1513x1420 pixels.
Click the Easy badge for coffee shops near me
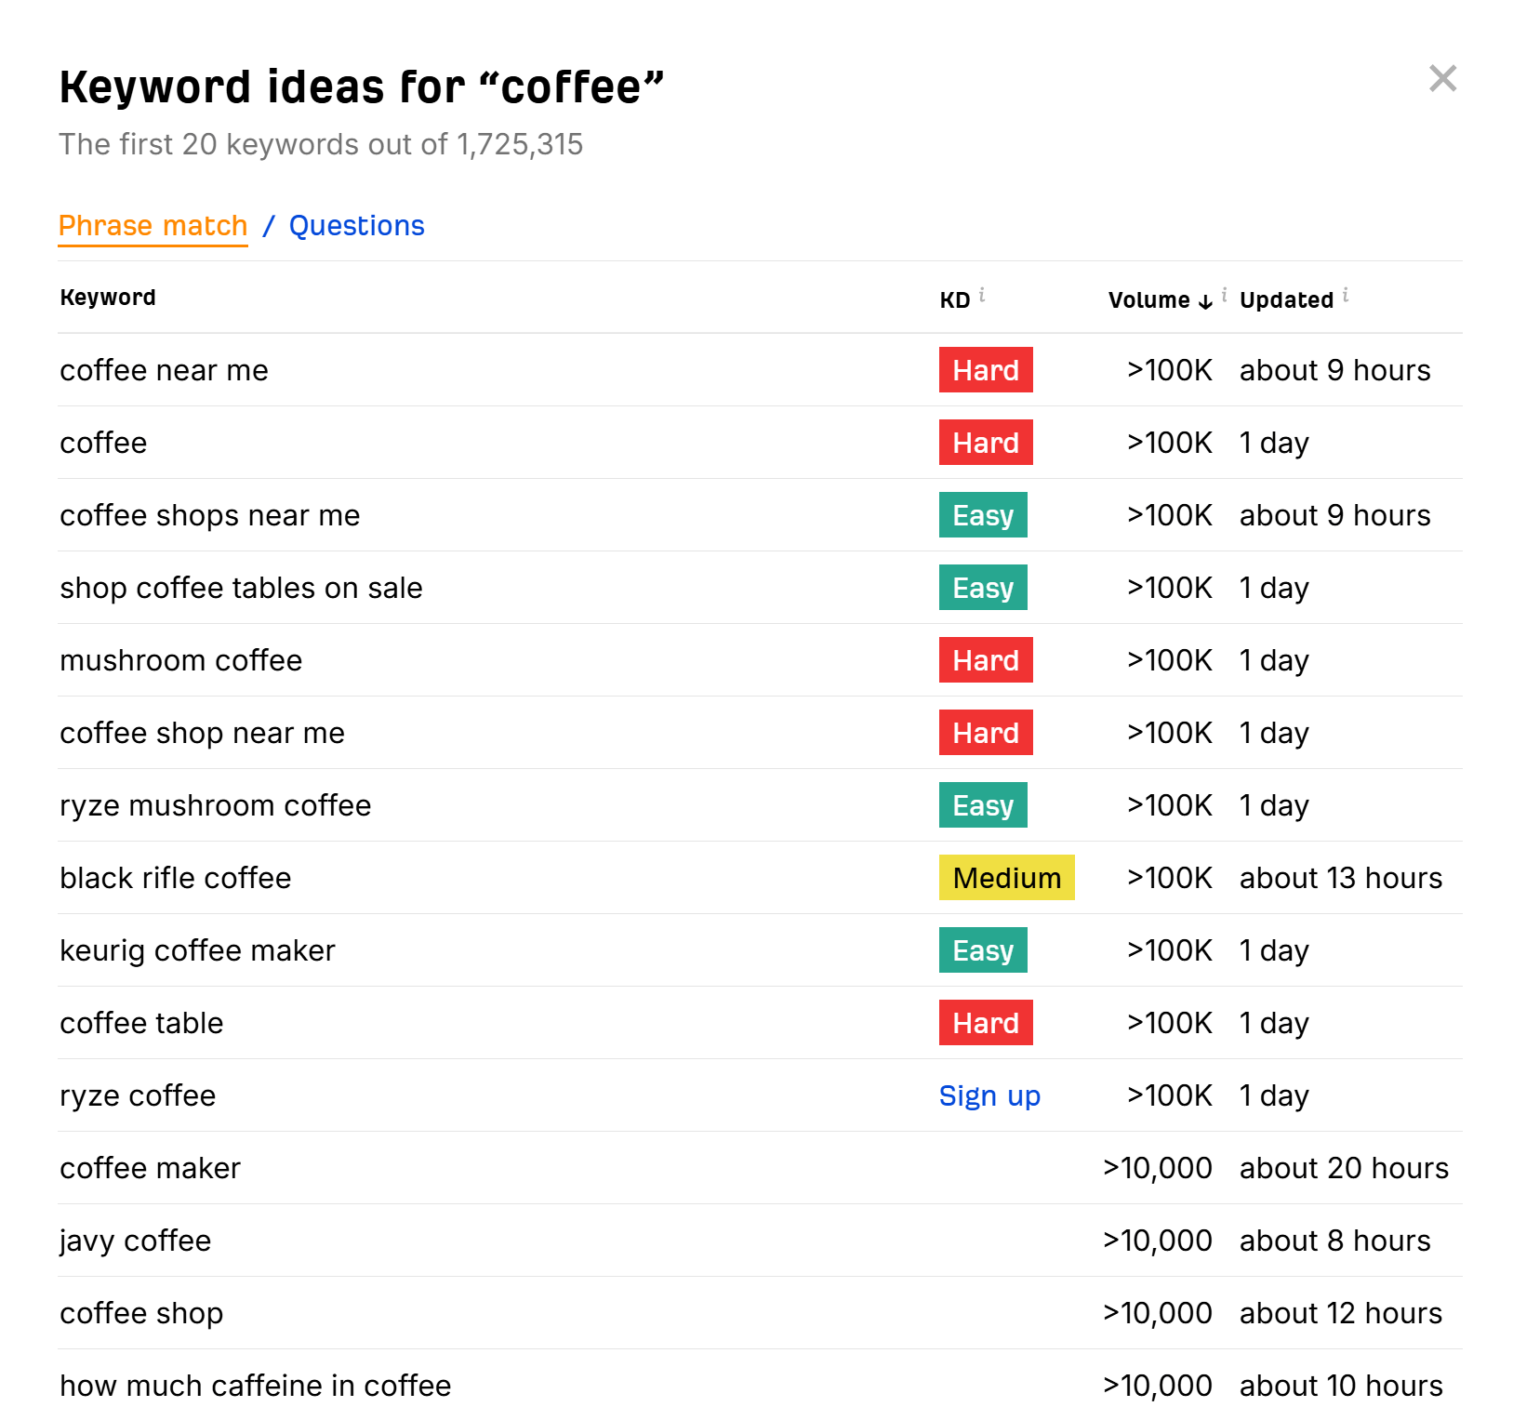pyautogui.click(x=983, y=514)
